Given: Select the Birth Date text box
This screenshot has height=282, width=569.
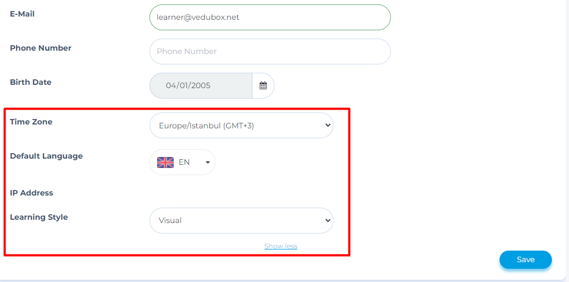Looking at the screenshot, I should [201, 86].
